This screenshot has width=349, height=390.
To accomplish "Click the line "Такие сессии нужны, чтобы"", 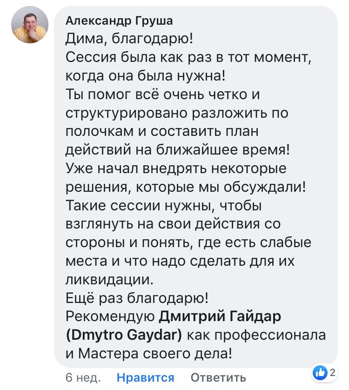I will coord(164,206).
